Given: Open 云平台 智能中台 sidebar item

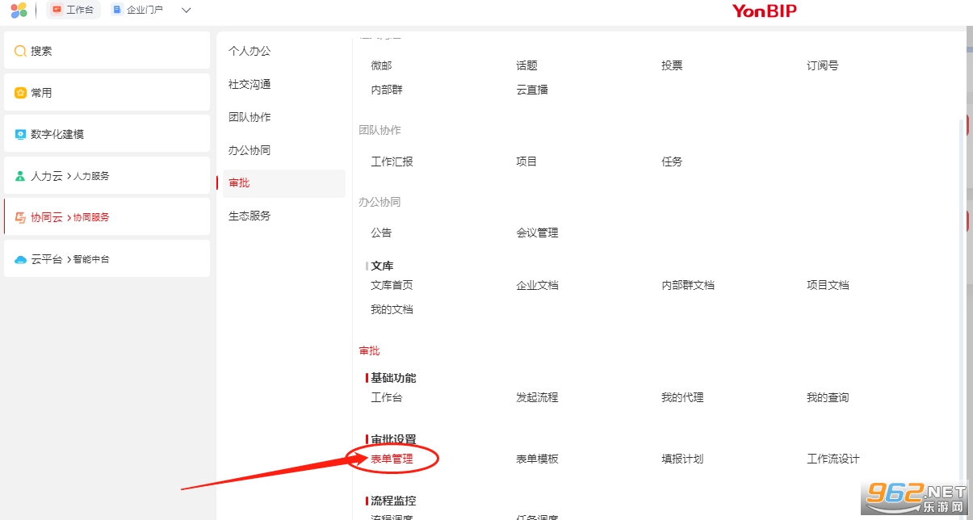Looking at the screenshot, I should 107,258.
